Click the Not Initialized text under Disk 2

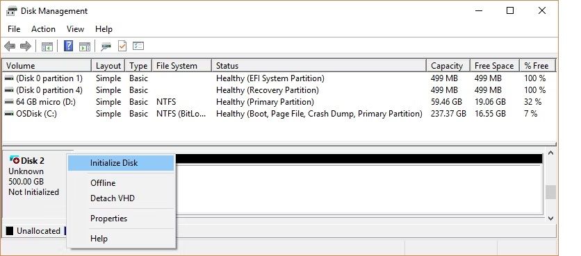click(x=33, y=192)
